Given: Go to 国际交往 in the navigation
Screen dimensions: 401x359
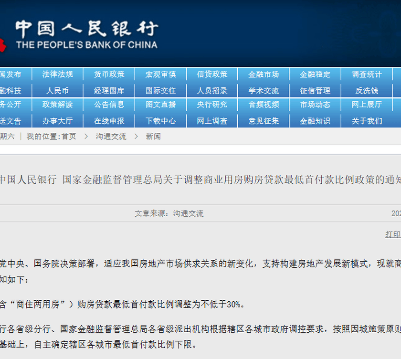Looking at the screenshot, I should coord(160,91).
